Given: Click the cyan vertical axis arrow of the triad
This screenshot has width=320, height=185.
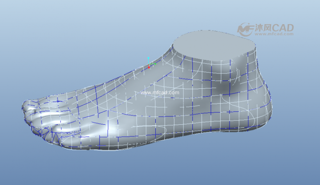Looking at the screenshot, I should [148, 58].
